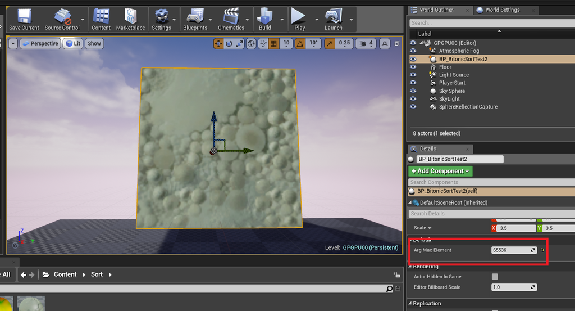The height and width of the screenshot is (311, 575).
Task: Toggle visibility of Atmospheric Fog
Action: pos(413,51)
